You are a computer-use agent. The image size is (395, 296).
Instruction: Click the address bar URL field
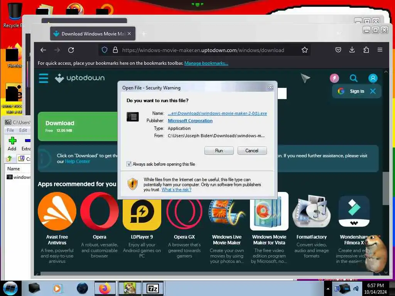point(203,50)
